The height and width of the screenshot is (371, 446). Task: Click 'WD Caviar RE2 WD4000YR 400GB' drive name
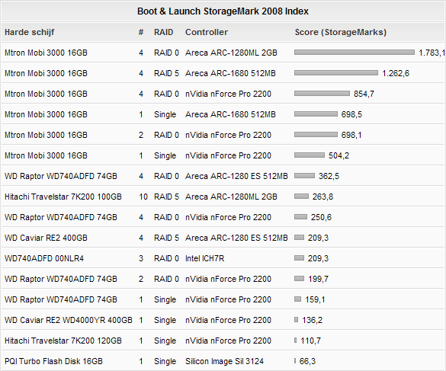point(69,320)
